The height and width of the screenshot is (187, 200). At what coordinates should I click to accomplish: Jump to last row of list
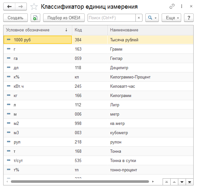click(x=189, y=182)
